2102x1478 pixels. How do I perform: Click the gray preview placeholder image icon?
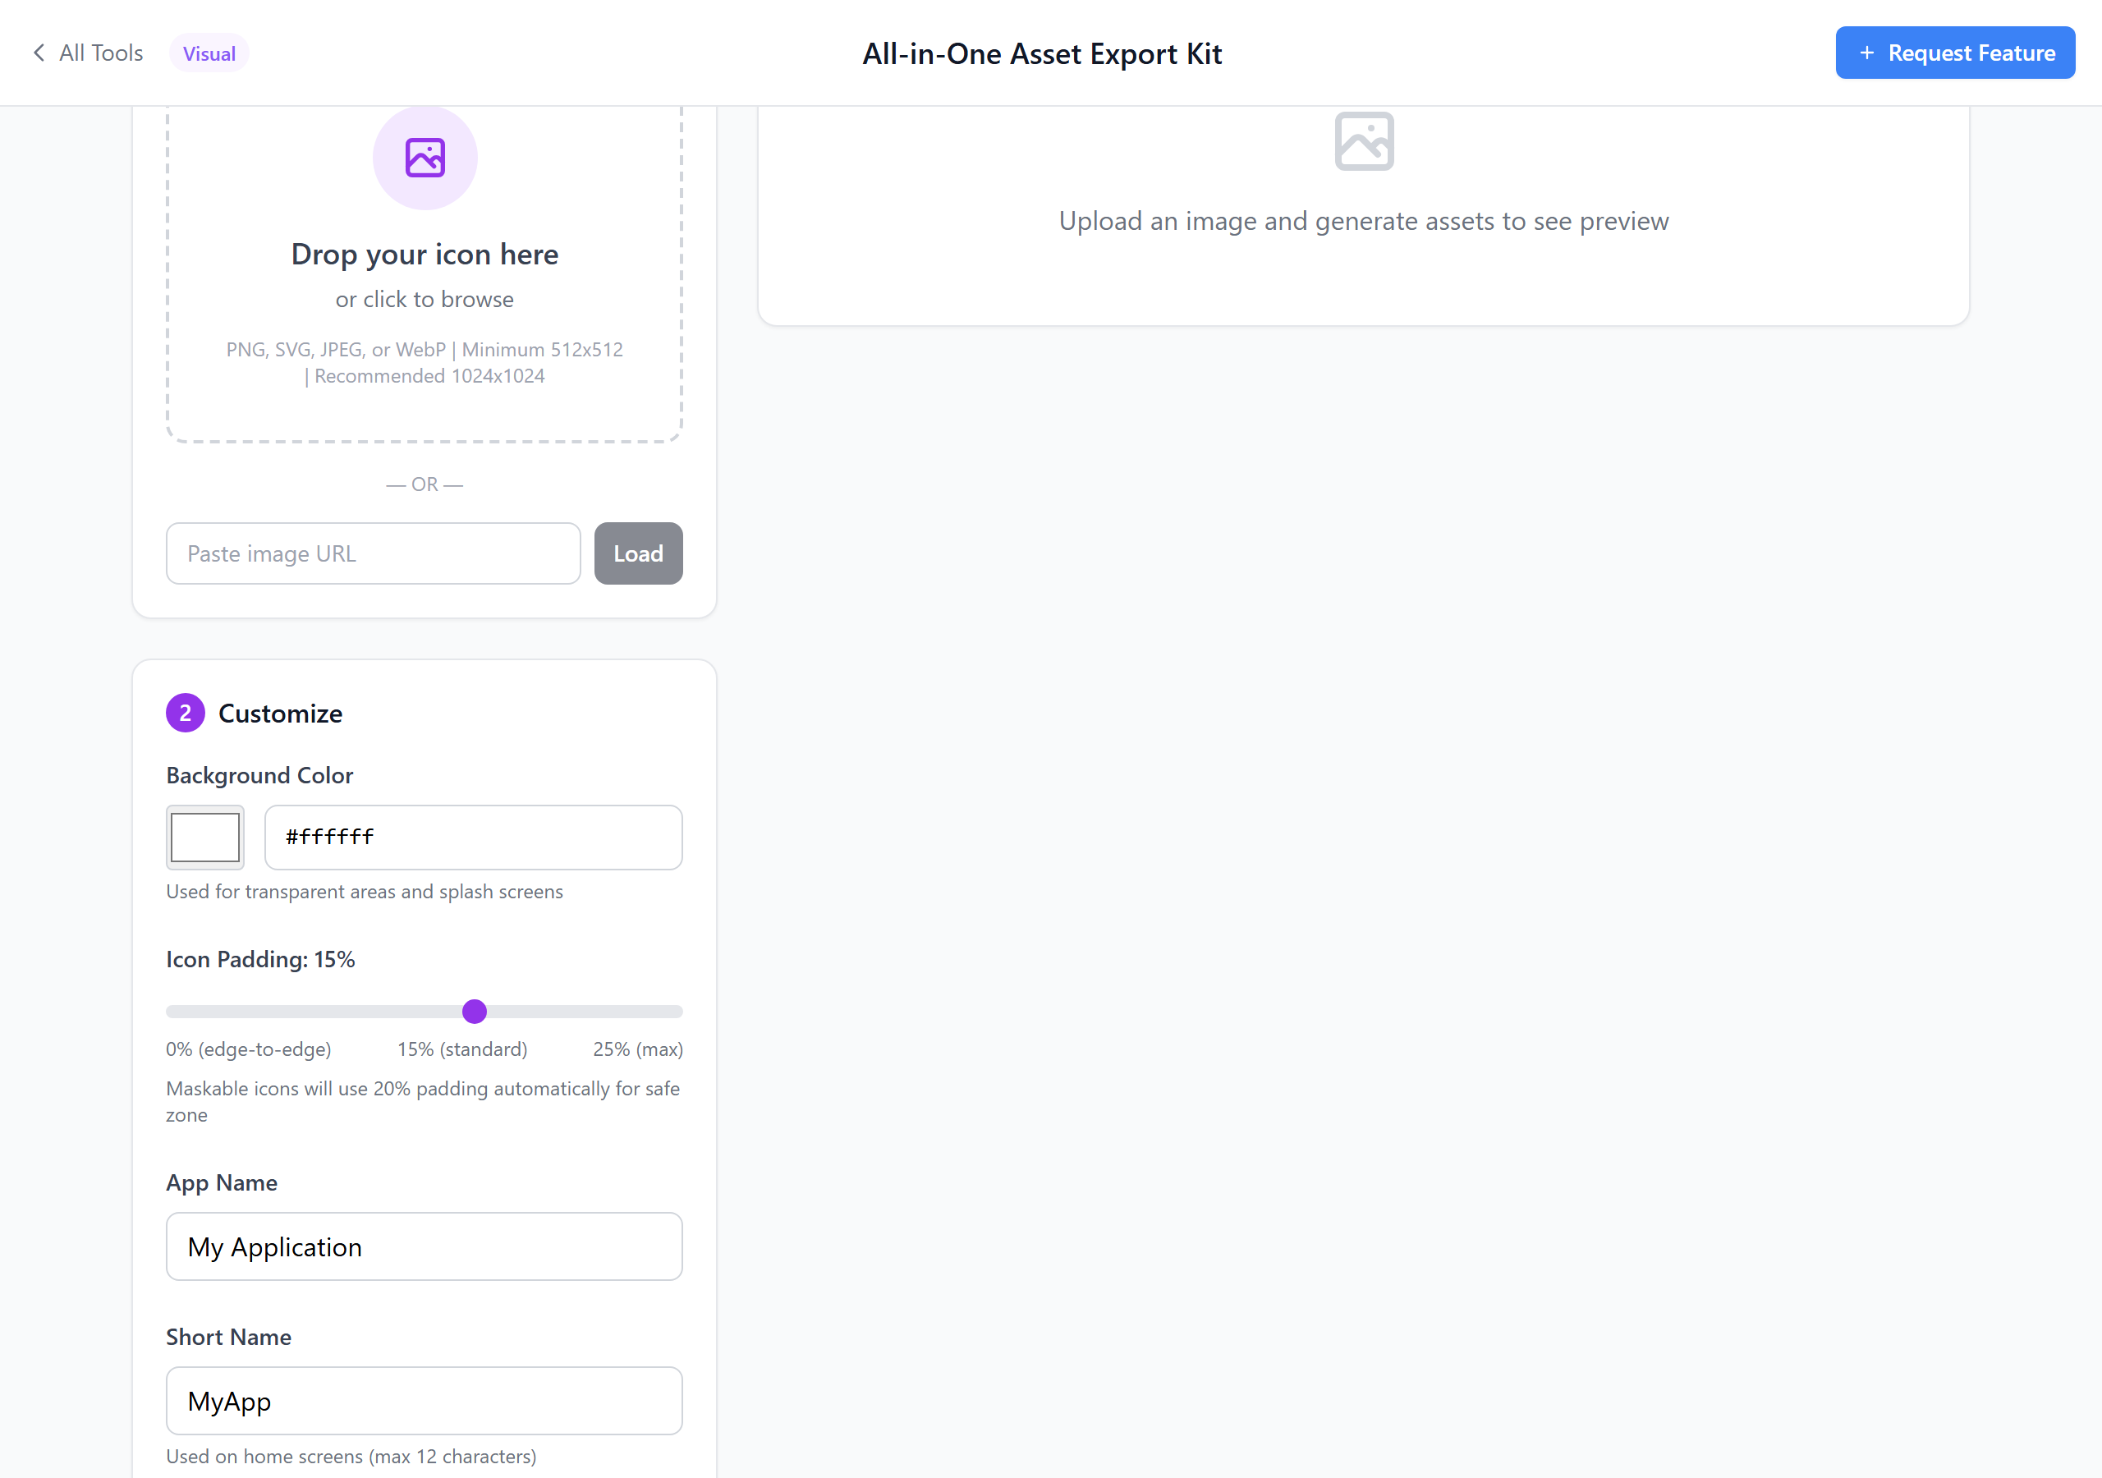coord(1363,142)
